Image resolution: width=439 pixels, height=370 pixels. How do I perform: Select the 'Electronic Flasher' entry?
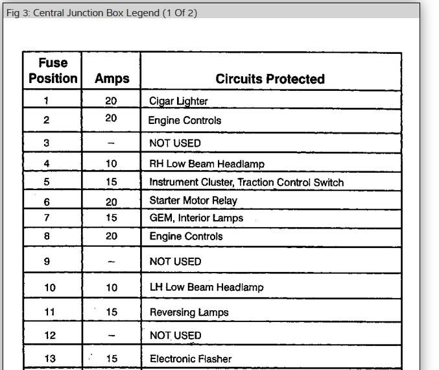[190, 358]
